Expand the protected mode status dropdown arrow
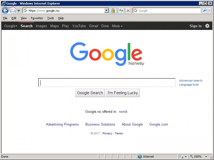Viewport: 214px width, 160px height. tap(186, 157)
